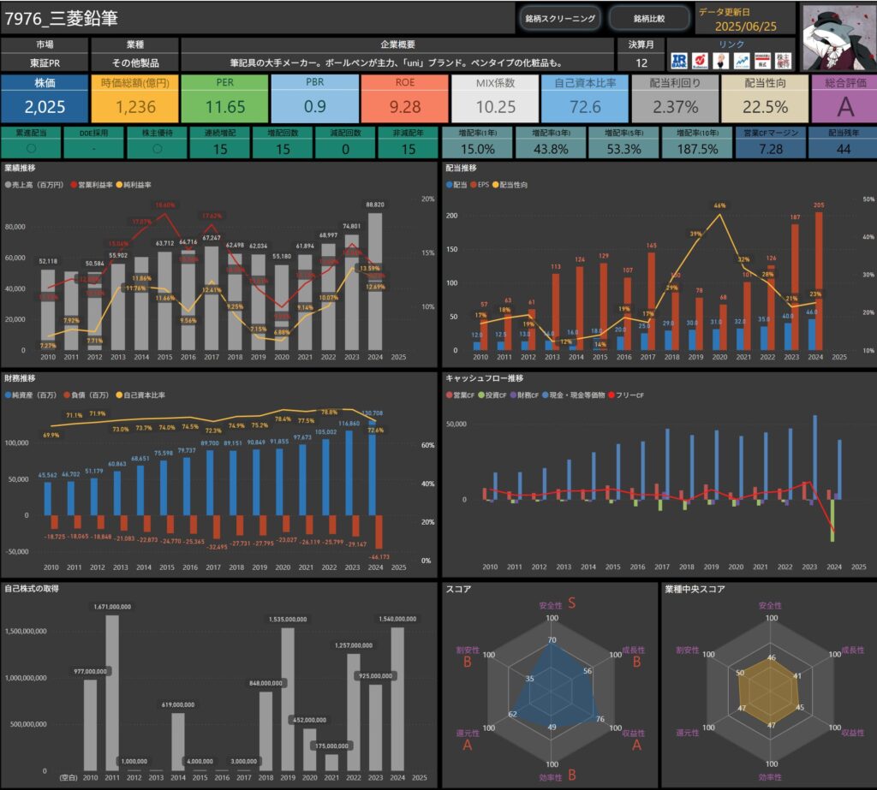877x790 pixels.
Task: Click the 配当性向 22.5% card
Action: pos(765,98)
